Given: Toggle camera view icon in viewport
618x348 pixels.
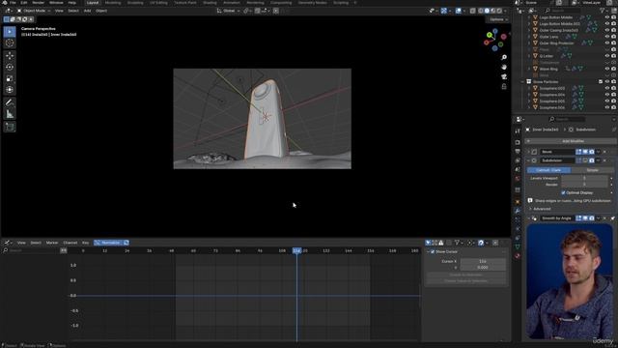Looking at the screenshot, I should [x=504, y=76].
